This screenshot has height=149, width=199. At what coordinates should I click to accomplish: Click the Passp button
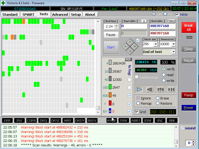(x=188, y=95)
